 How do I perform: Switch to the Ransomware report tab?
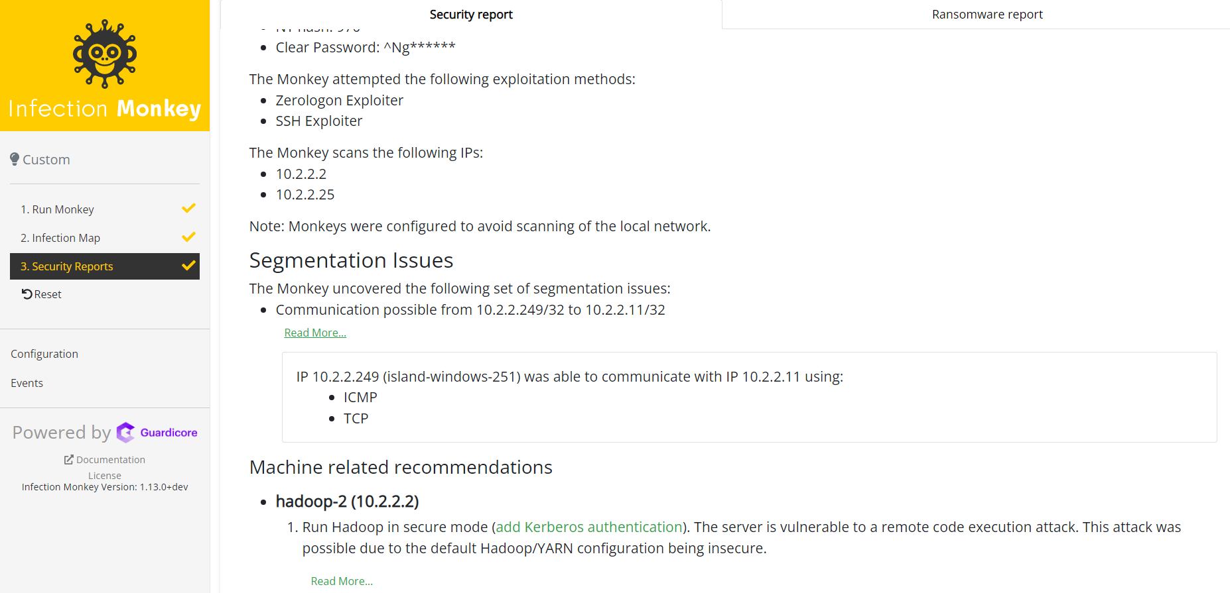[987, 15]
